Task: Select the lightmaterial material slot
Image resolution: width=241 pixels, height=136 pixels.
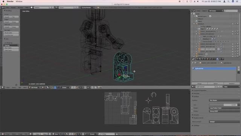Action: (x=214, y=68)
